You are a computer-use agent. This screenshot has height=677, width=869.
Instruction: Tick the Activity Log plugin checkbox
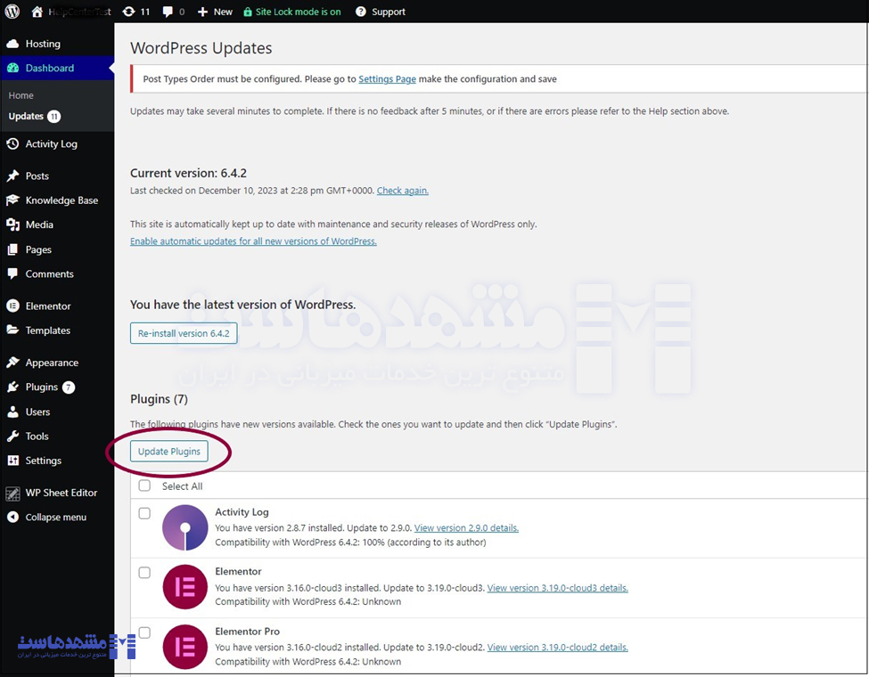coord(144,513)
